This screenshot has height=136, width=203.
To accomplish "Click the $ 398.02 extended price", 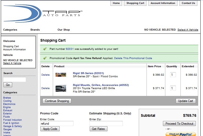I will coord(191,75).
